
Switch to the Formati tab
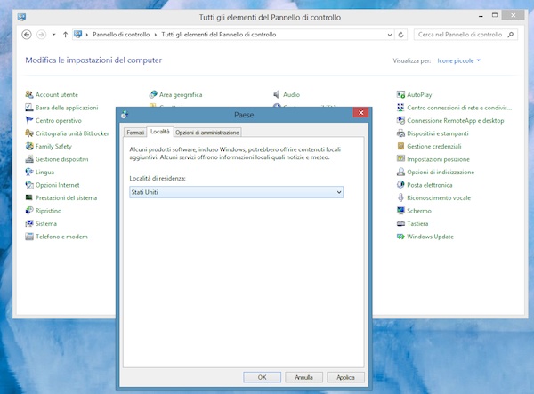coord(135,133)
